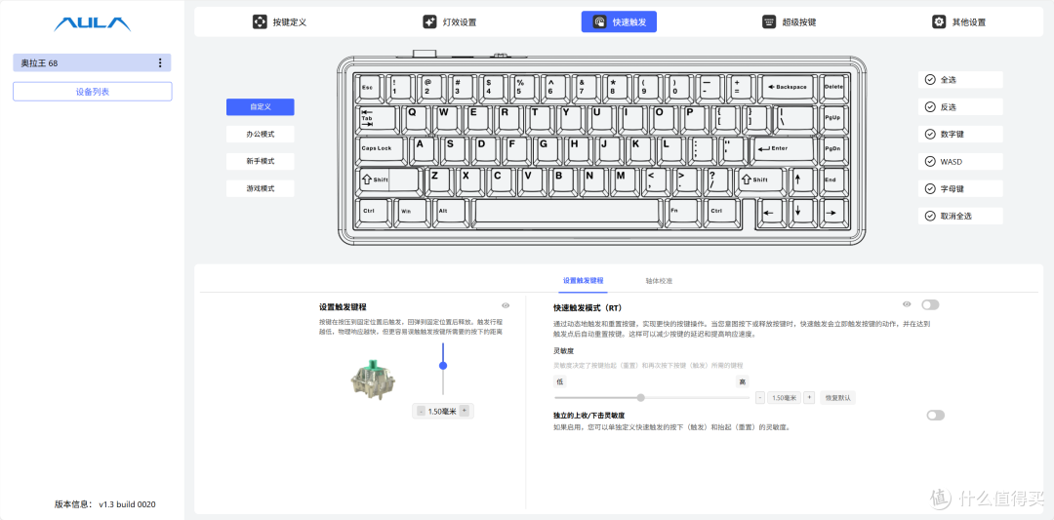Click the eye icon beside 设置触发键程
The image size is (1054, 520).
point(506,305)
